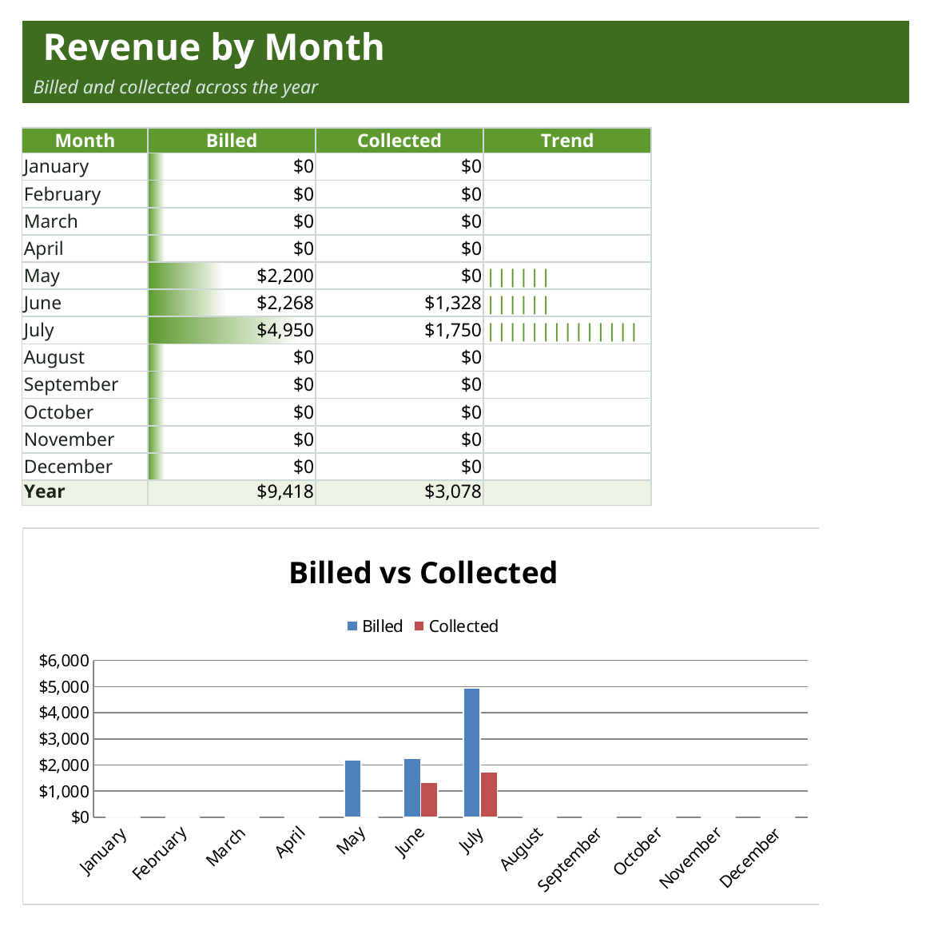Click the Collected column header
Screen dimensions: 930x926
[x=399, y=141]
